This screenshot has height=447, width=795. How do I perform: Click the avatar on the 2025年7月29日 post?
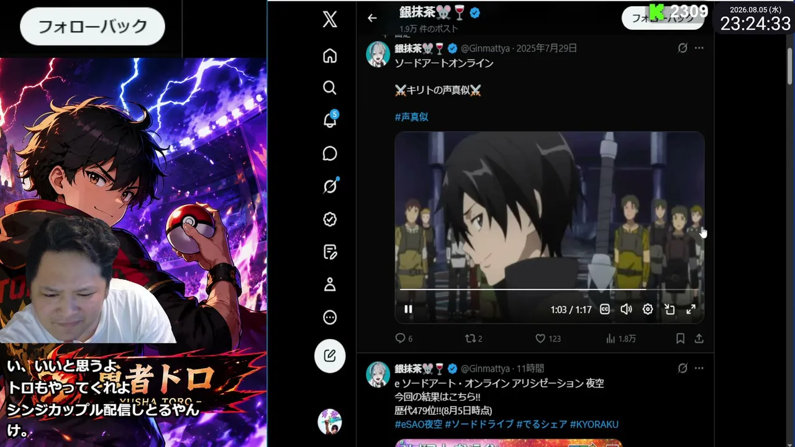click(378, 54)
